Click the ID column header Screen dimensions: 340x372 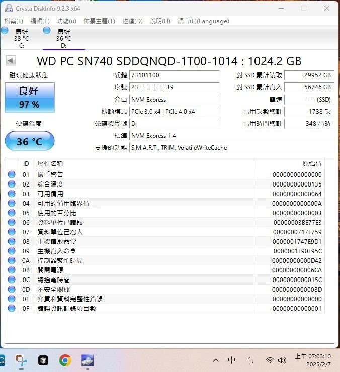(x=26, y=164)
